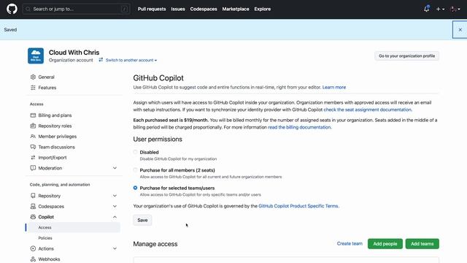The image size is (467, 263).
Task: Open user avatar account menu
Action: click(455, 9)
